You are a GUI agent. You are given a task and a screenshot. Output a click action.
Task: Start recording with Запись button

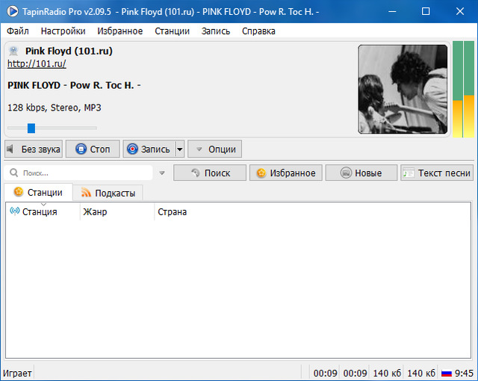149,149
